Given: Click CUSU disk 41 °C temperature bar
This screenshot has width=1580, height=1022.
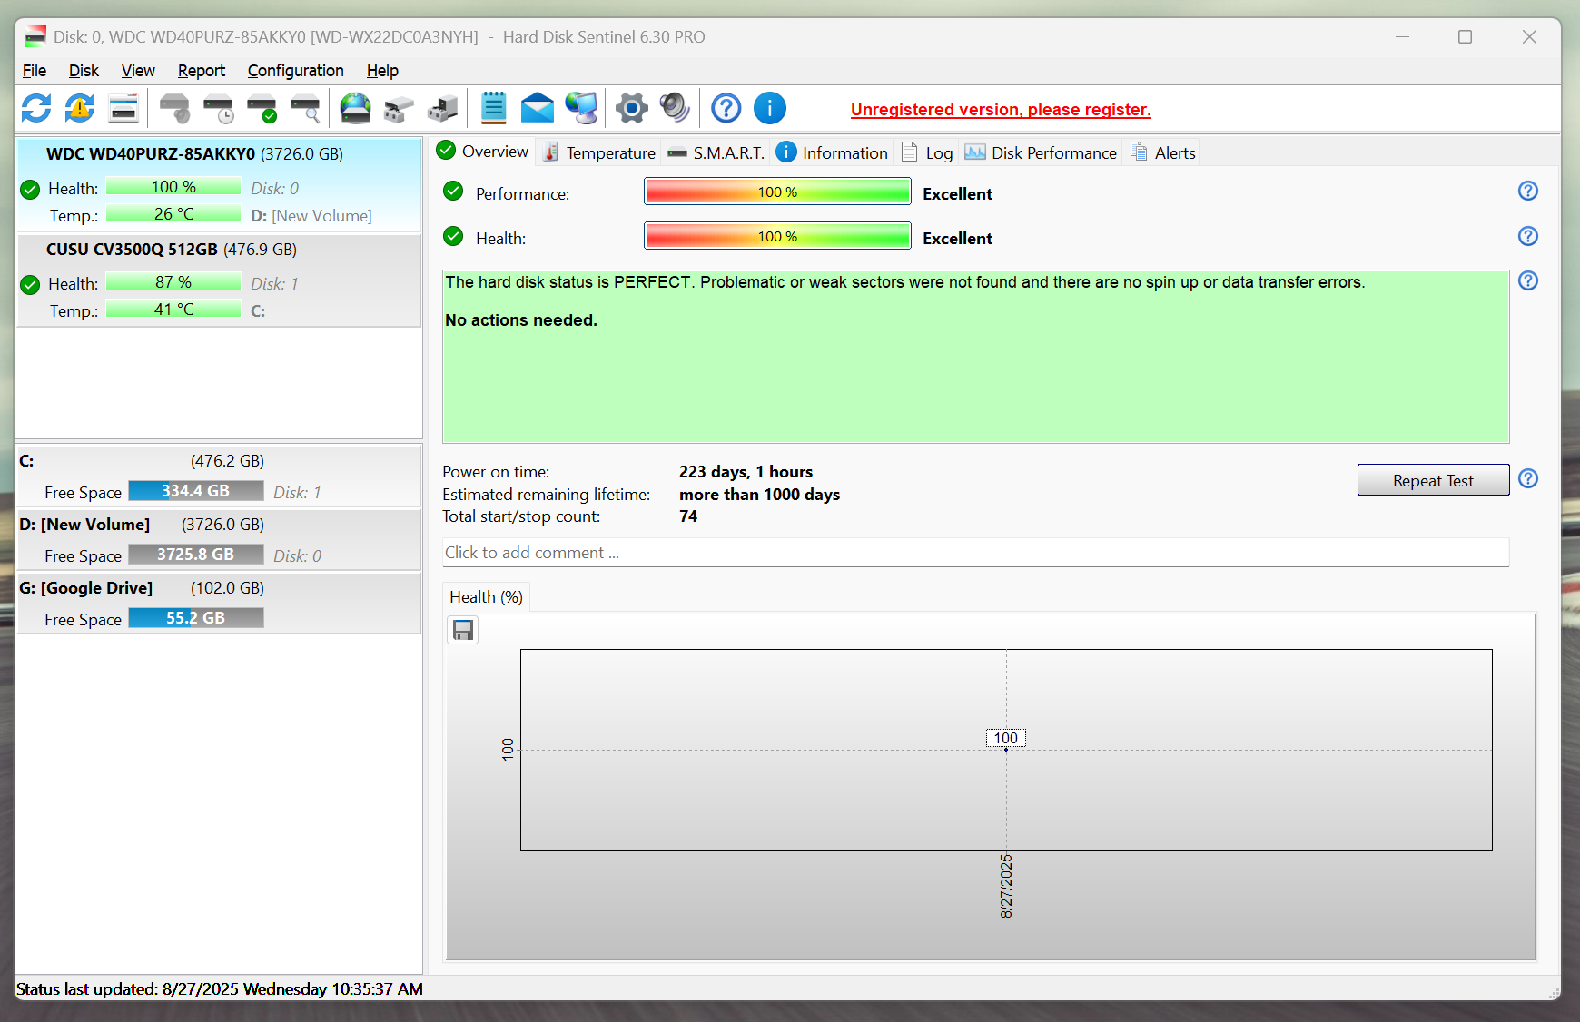Looking at the screenshot, I should (x=173, y=310).
